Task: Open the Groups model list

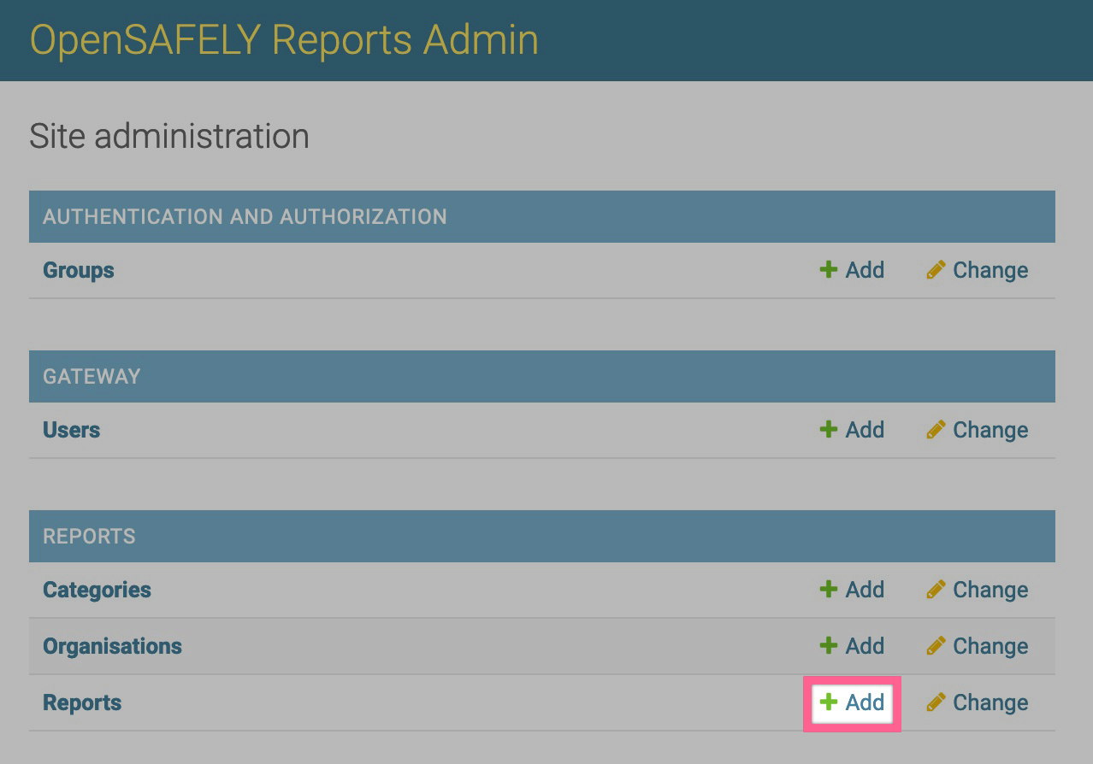Action: click(78, 270)
